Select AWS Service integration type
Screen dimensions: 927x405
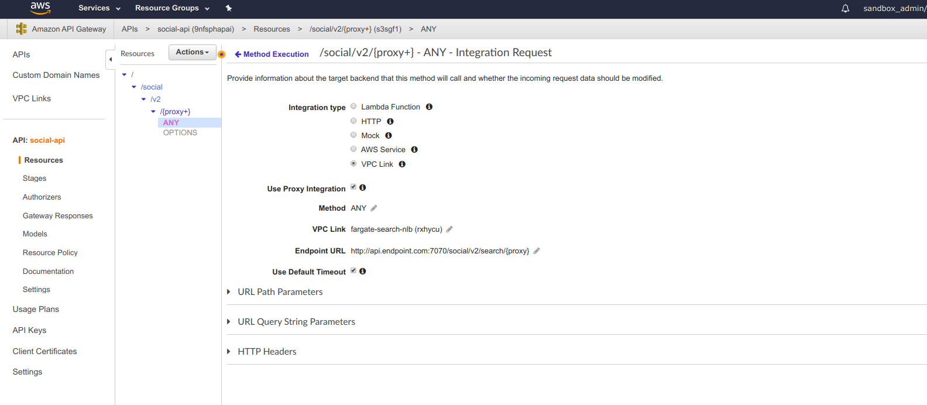tap(353, 149)
